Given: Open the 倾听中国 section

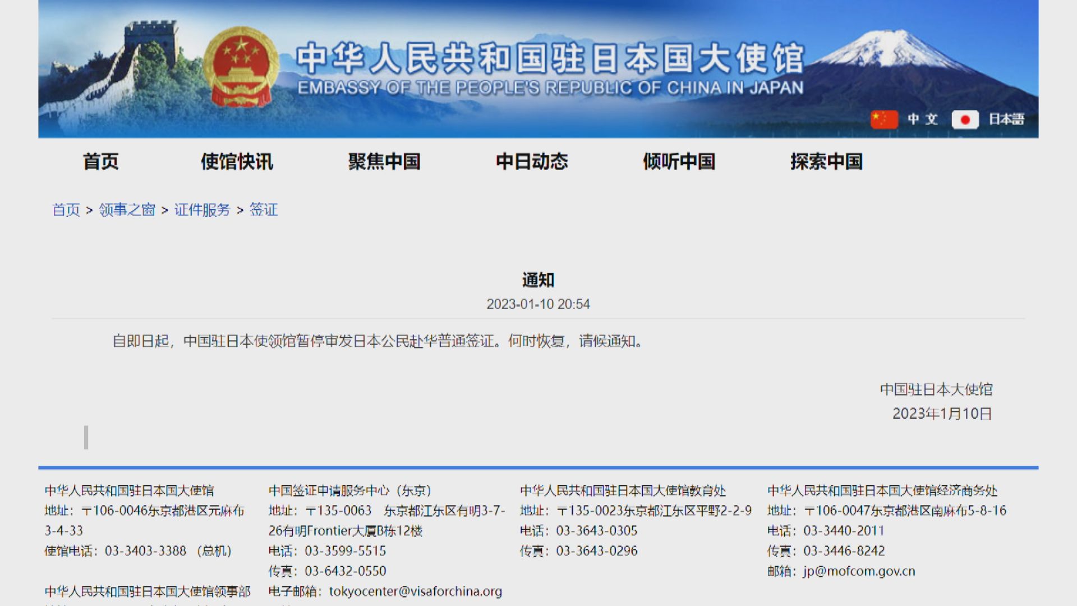Looking at the screenshot, I should click(678, 162).
